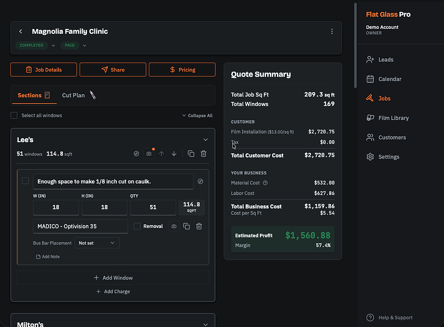The height and width of the screenshot is (327, 444).
Task: Delete Lee's section
Action: pos(204,154)
